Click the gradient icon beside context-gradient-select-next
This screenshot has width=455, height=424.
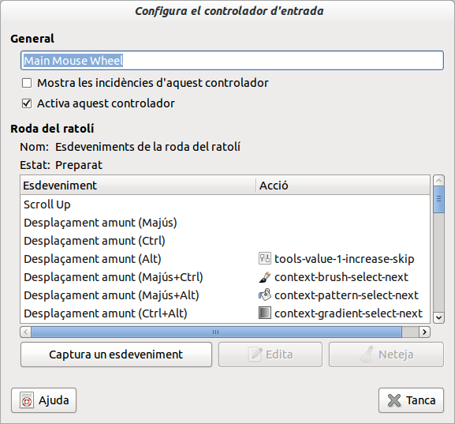[265, 313]
